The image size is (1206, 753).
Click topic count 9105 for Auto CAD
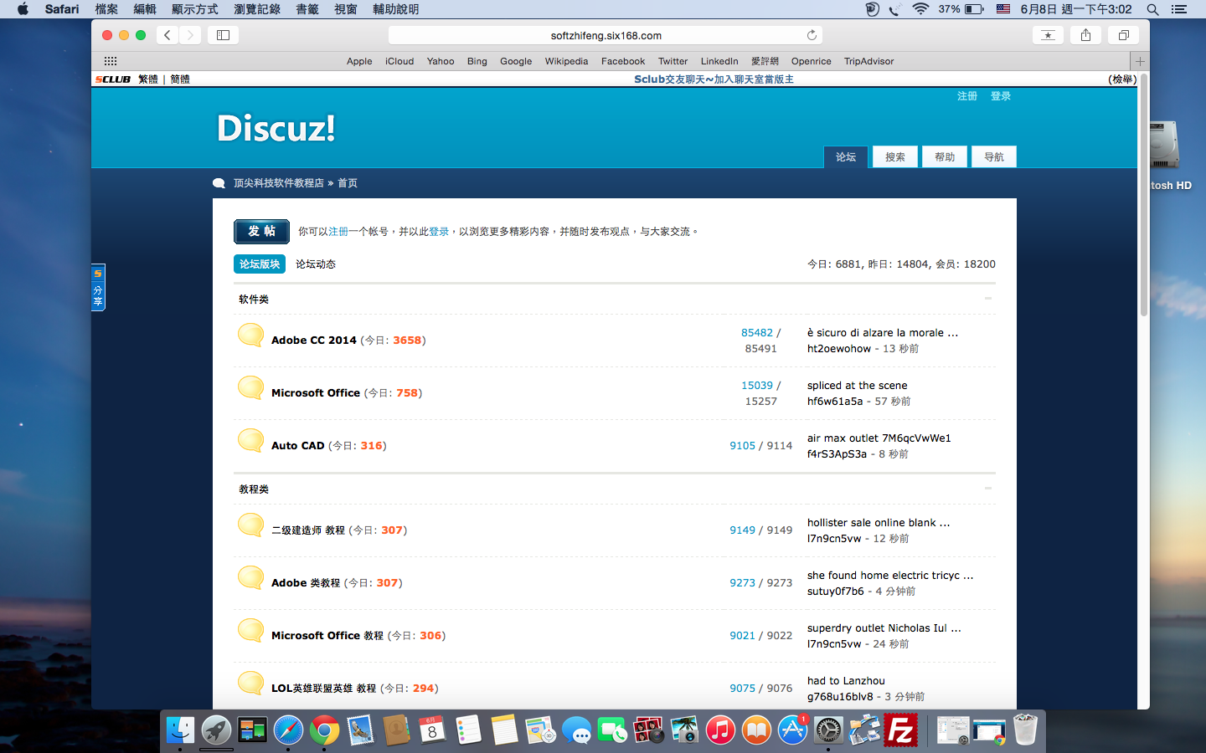pos(742,446)
